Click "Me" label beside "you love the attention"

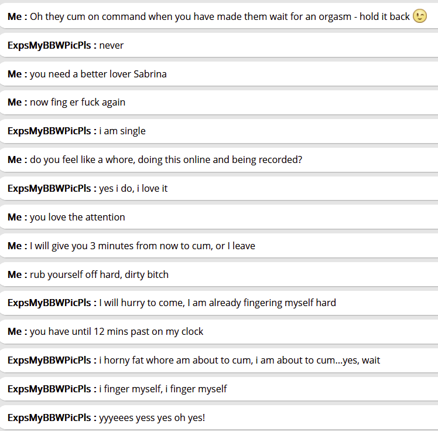pos(15,217)
